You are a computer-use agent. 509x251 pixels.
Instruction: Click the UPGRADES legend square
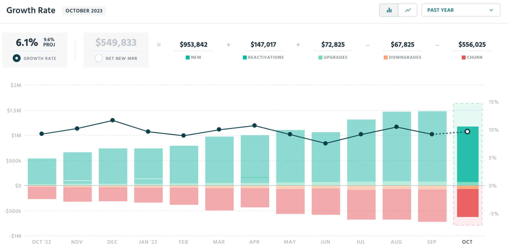click(x=320, y=57)
